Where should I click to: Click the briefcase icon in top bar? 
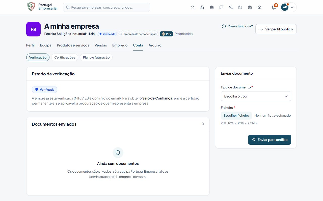[212, 7]
